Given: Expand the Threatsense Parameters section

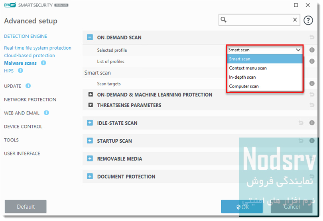Looking at the screenshot, I should [x=91, y=105].
